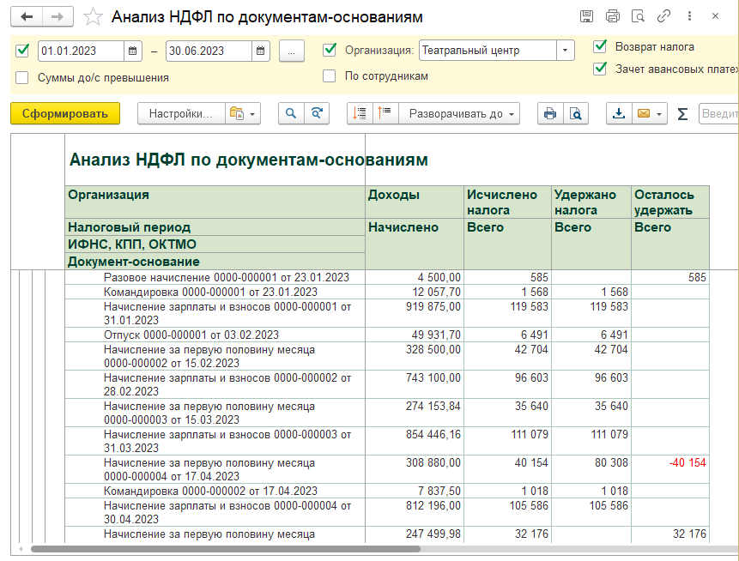Click the 'Осталось удержать' column header
The height and width of the screenshot is (561, 739).
(670, 202)
